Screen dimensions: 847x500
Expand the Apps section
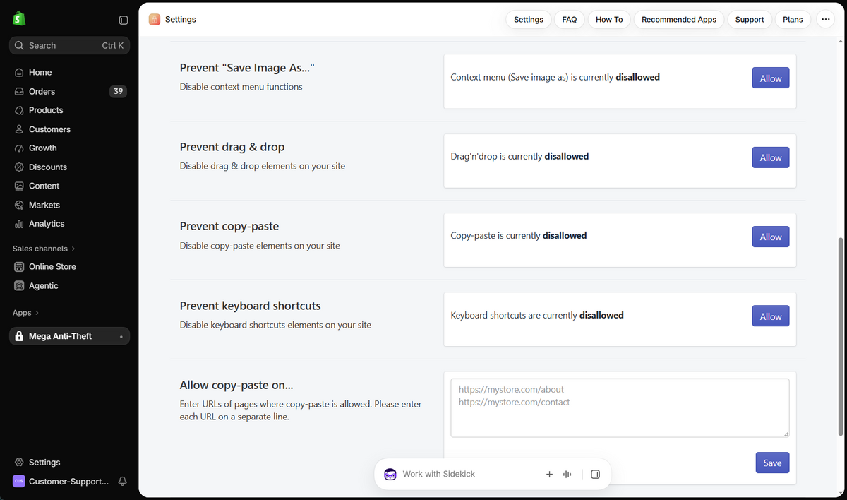(26, 313)
